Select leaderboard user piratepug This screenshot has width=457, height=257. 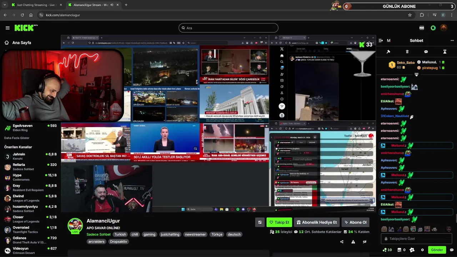(430, 67)
